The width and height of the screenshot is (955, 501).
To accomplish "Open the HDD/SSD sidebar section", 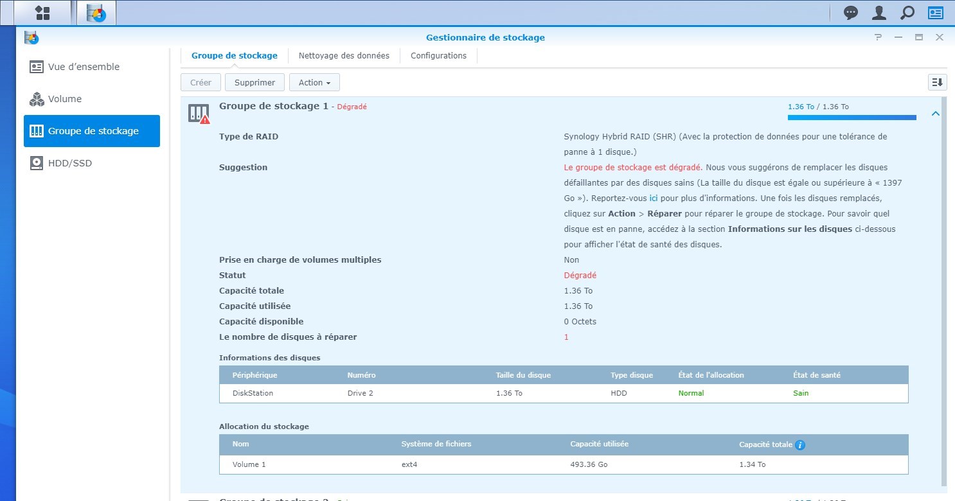I will click(x=70, y=163).
